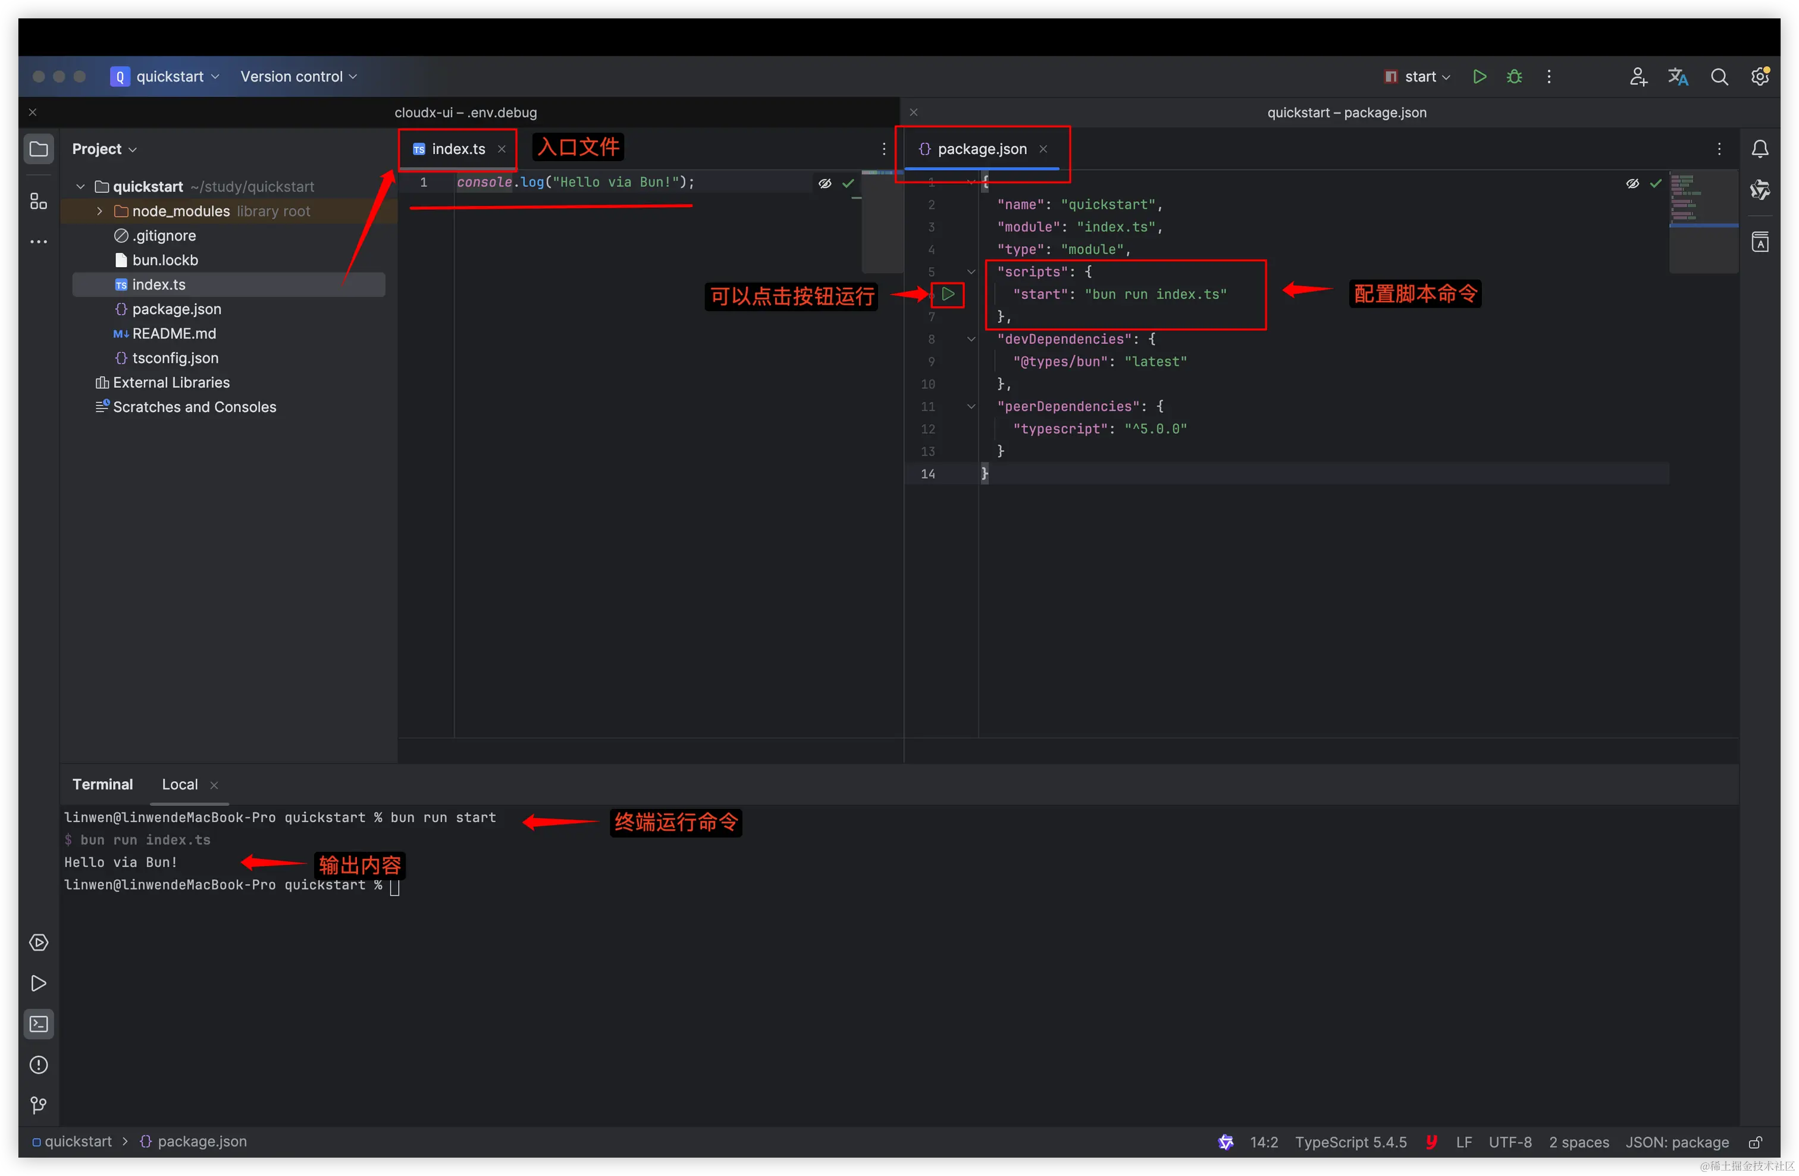Screen dimensions: 1799x1176
Task: Run the start script gutter play button
Action: click(x=948, y=294)
